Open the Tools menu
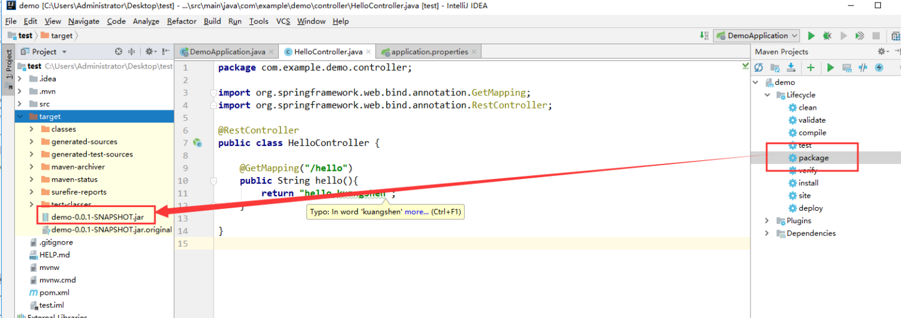Screen dimensions: 901x318 [259, 21]
